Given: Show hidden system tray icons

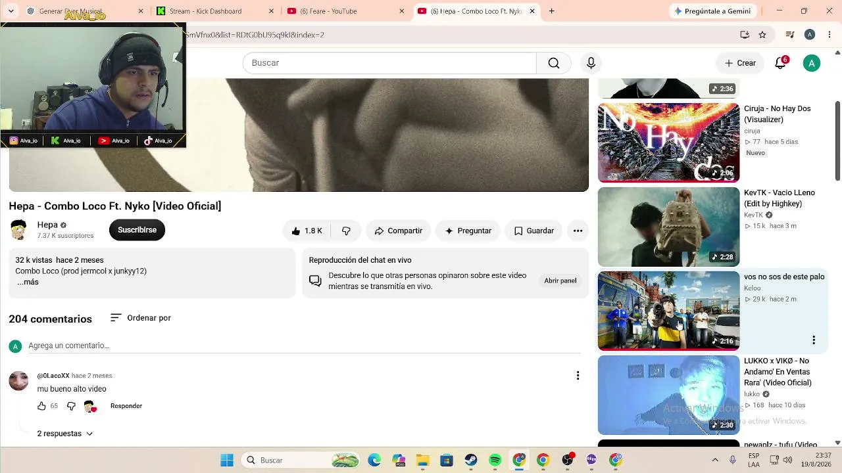Looking at the screenshot, I should click(x=715, y=460).
